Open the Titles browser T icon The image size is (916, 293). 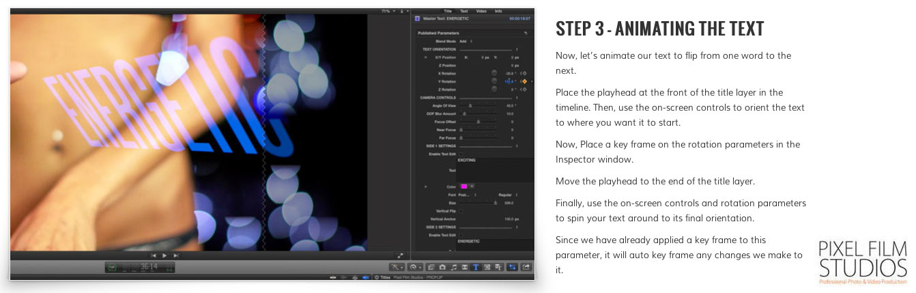tap(476, 267)
